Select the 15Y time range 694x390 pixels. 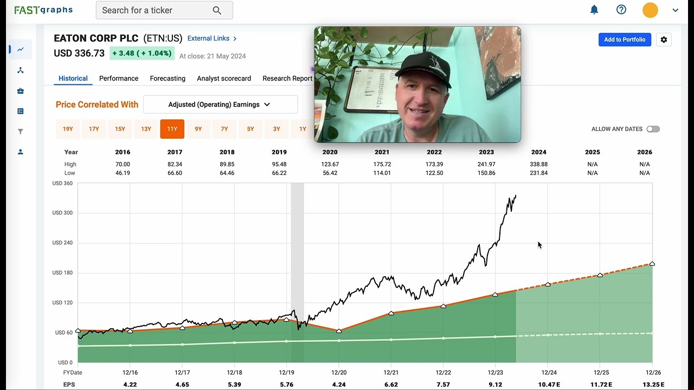point(120,129)
